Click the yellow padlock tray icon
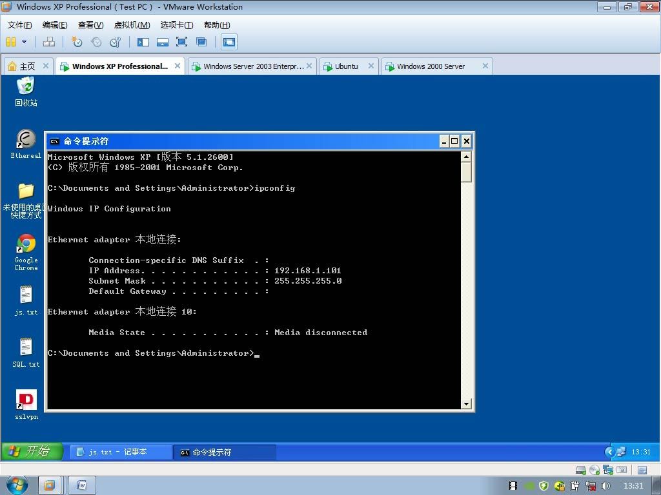 click(560, 486)
